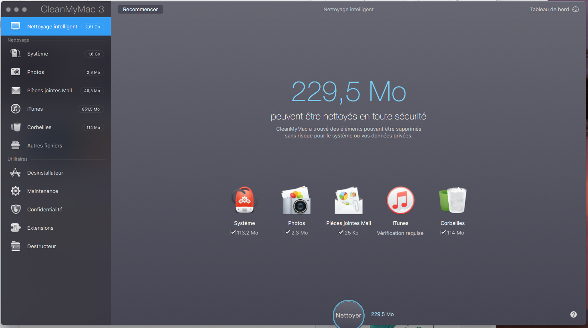
Task: Open the Maintenance utility
Action: (56, 191)
